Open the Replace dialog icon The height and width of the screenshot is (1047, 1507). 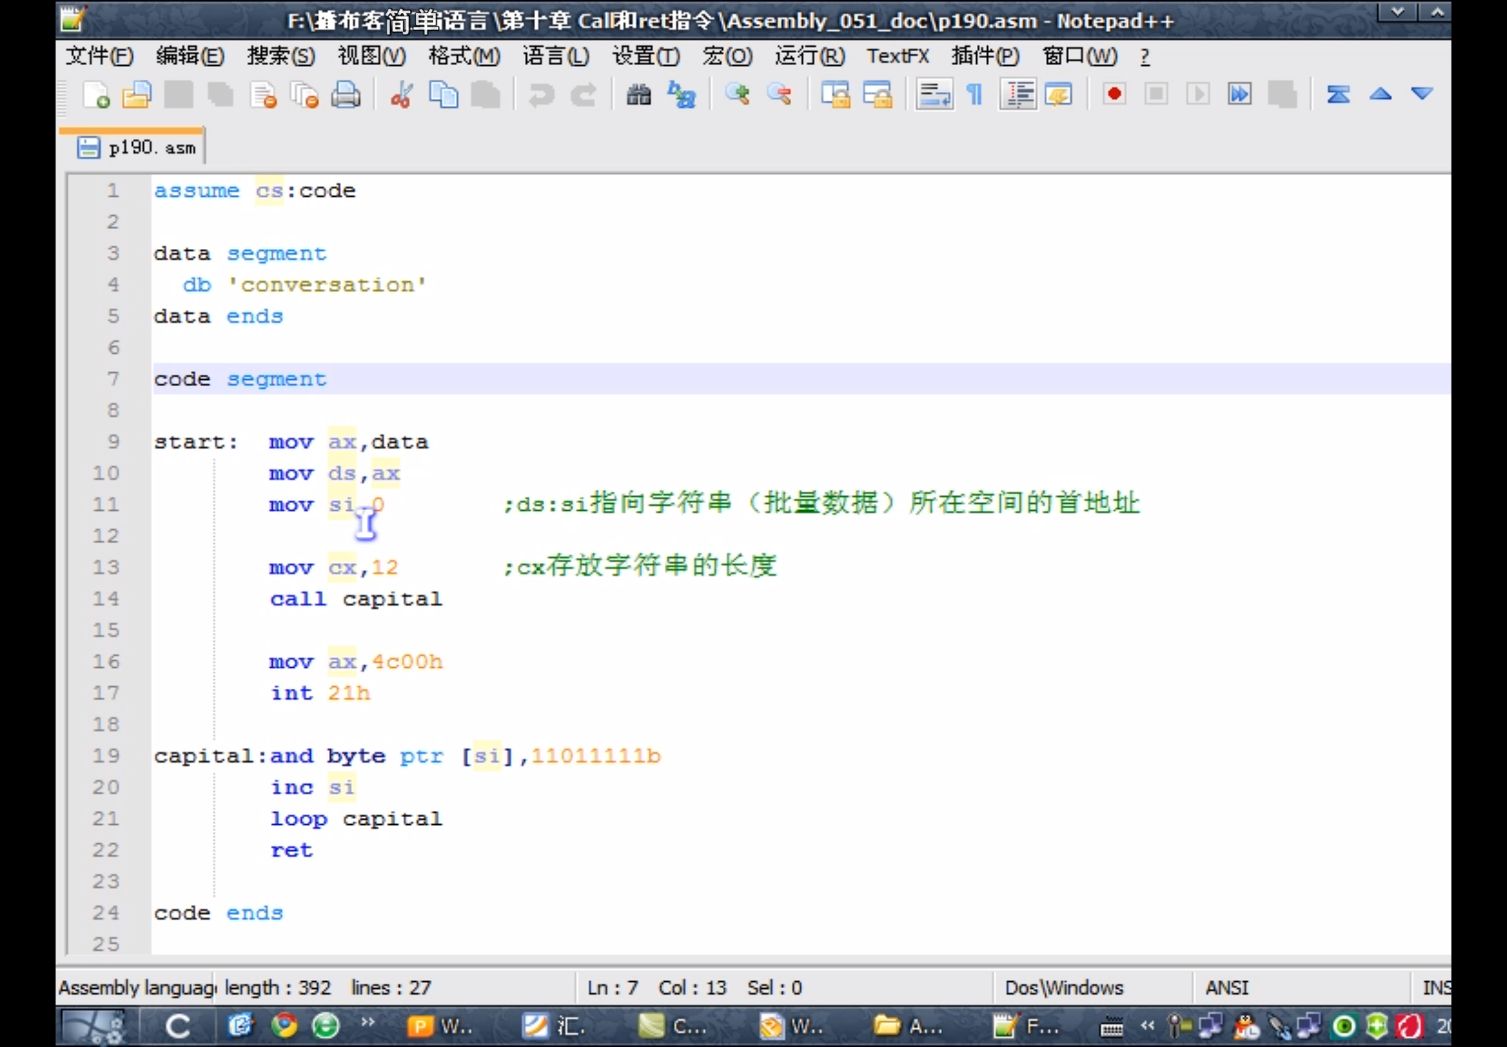click(681, 95)
